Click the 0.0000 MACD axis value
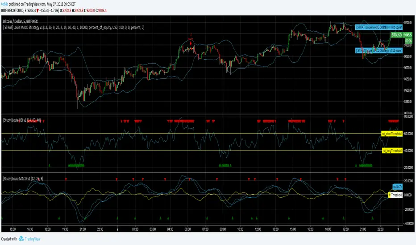 point(408,195)
